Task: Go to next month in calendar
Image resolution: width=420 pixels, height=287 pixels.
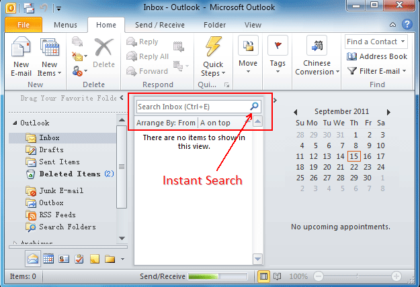Action: [388, 112]
